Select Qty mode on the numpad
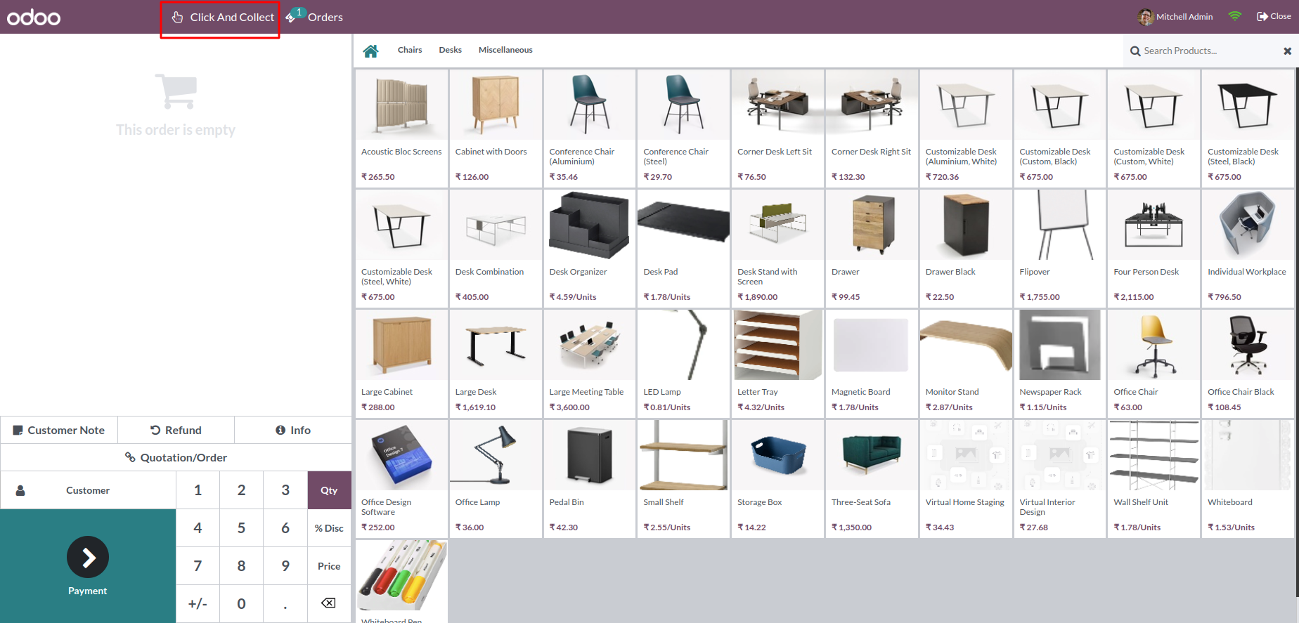The width and height of the screenshot is (1299, 623). (x=329, y=490)
